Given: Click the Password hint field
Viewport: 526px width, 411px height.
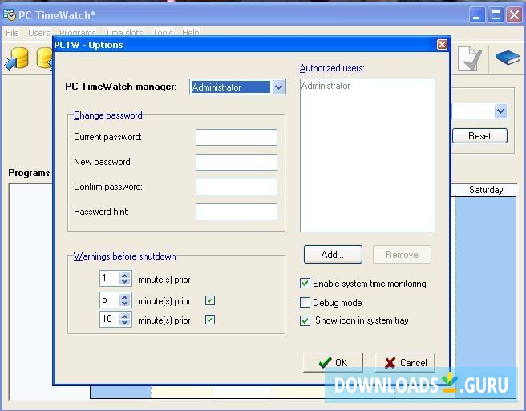Looking at the screenshot, I should coord(237,212).
